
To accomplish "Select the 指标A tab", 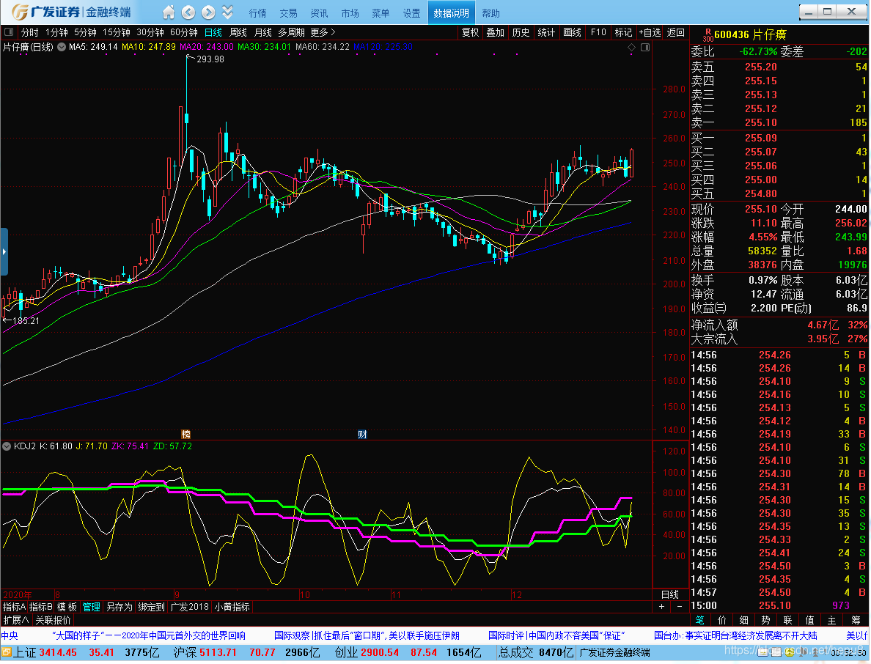I will point(15,607).
